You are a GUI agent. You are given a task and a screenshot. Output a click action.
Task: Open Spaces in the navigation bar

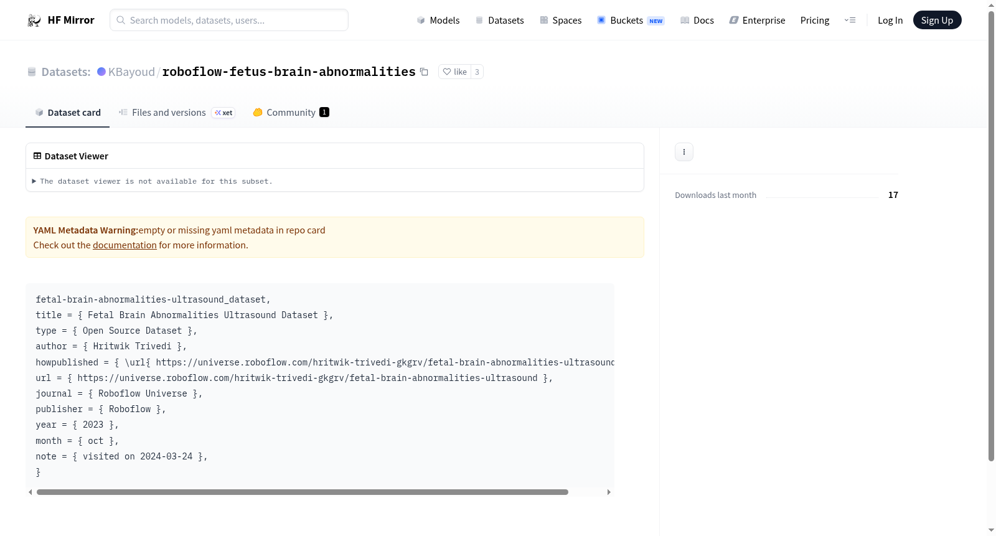pos(561,21)
